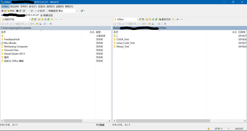Click local Select All icon
This screenshot has width=247, height=131.
(x=50, y=24)
